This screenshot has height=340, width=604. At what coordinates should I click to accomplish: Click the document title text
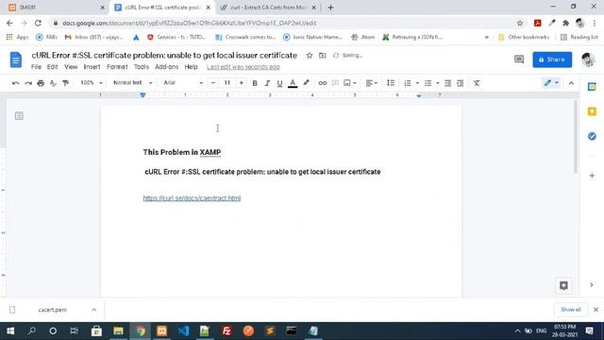tap(164, 56)
